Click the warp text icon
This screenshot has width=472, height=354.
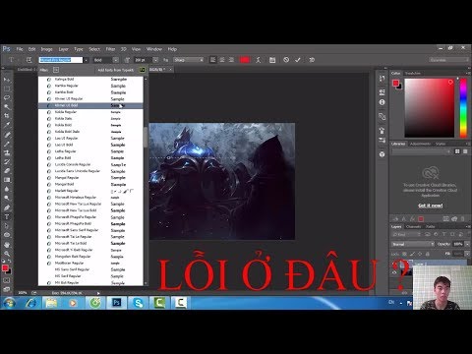pyautogui.click(x=259, y=60)
